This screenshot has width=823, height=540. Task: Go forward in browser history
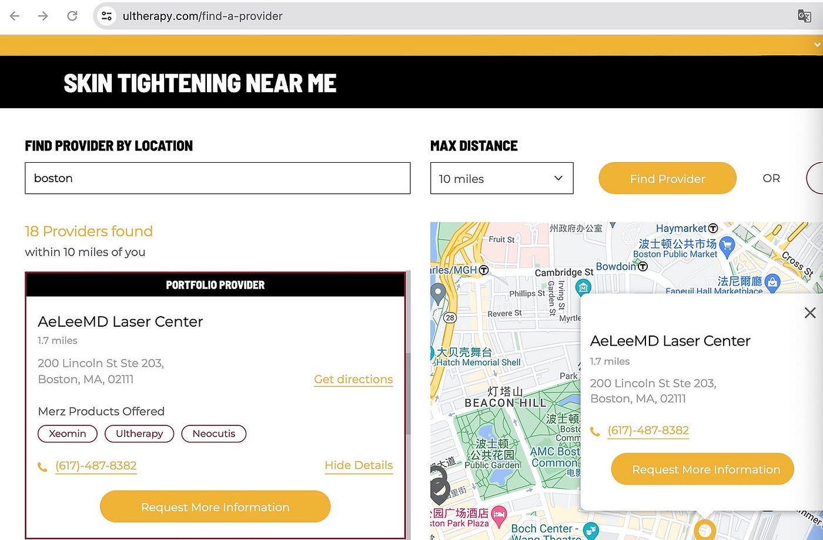43,16
